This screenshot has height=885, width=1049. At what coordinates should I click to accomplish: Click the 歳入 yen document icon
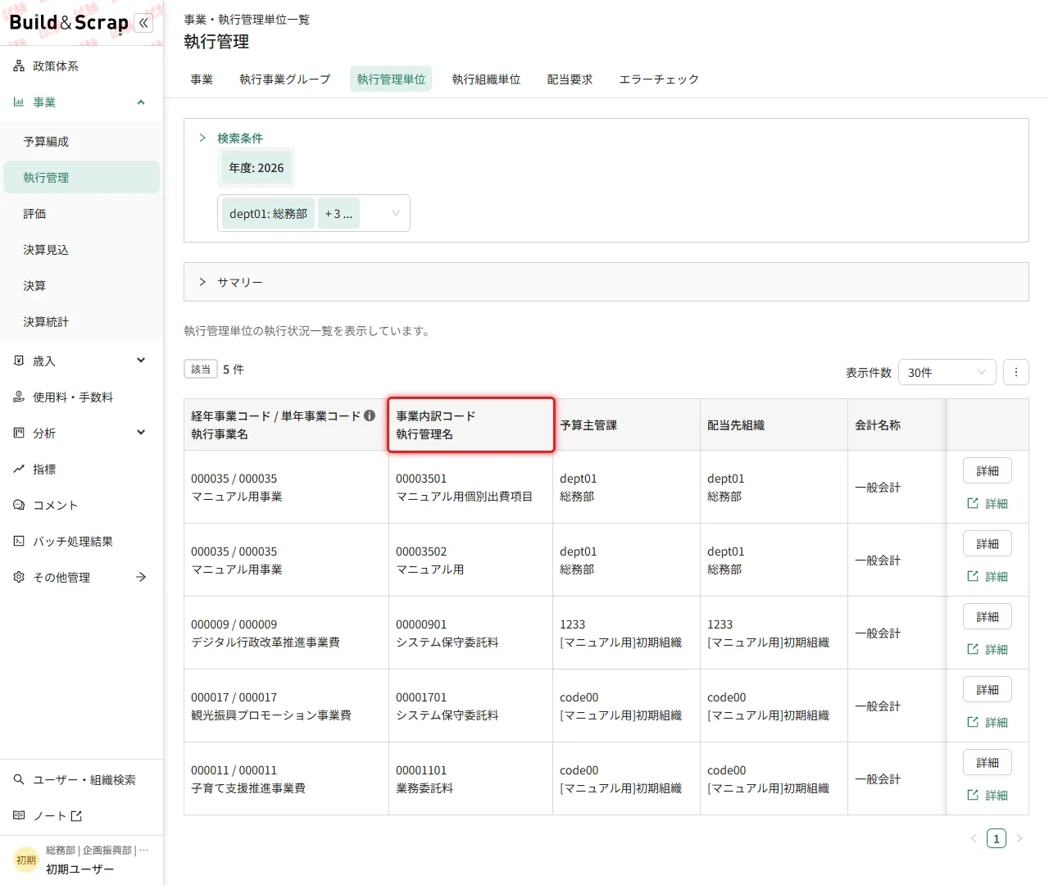pos(19,361)
